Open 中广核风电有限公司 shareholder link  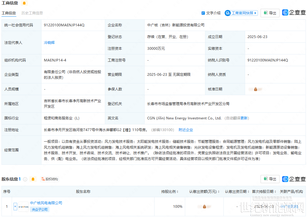(x=46, y=203)
